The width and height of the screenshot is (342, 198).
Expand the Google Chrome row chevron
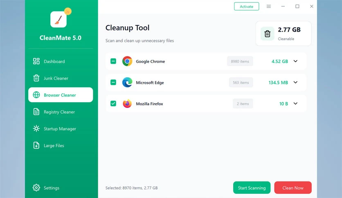[295, 61]
